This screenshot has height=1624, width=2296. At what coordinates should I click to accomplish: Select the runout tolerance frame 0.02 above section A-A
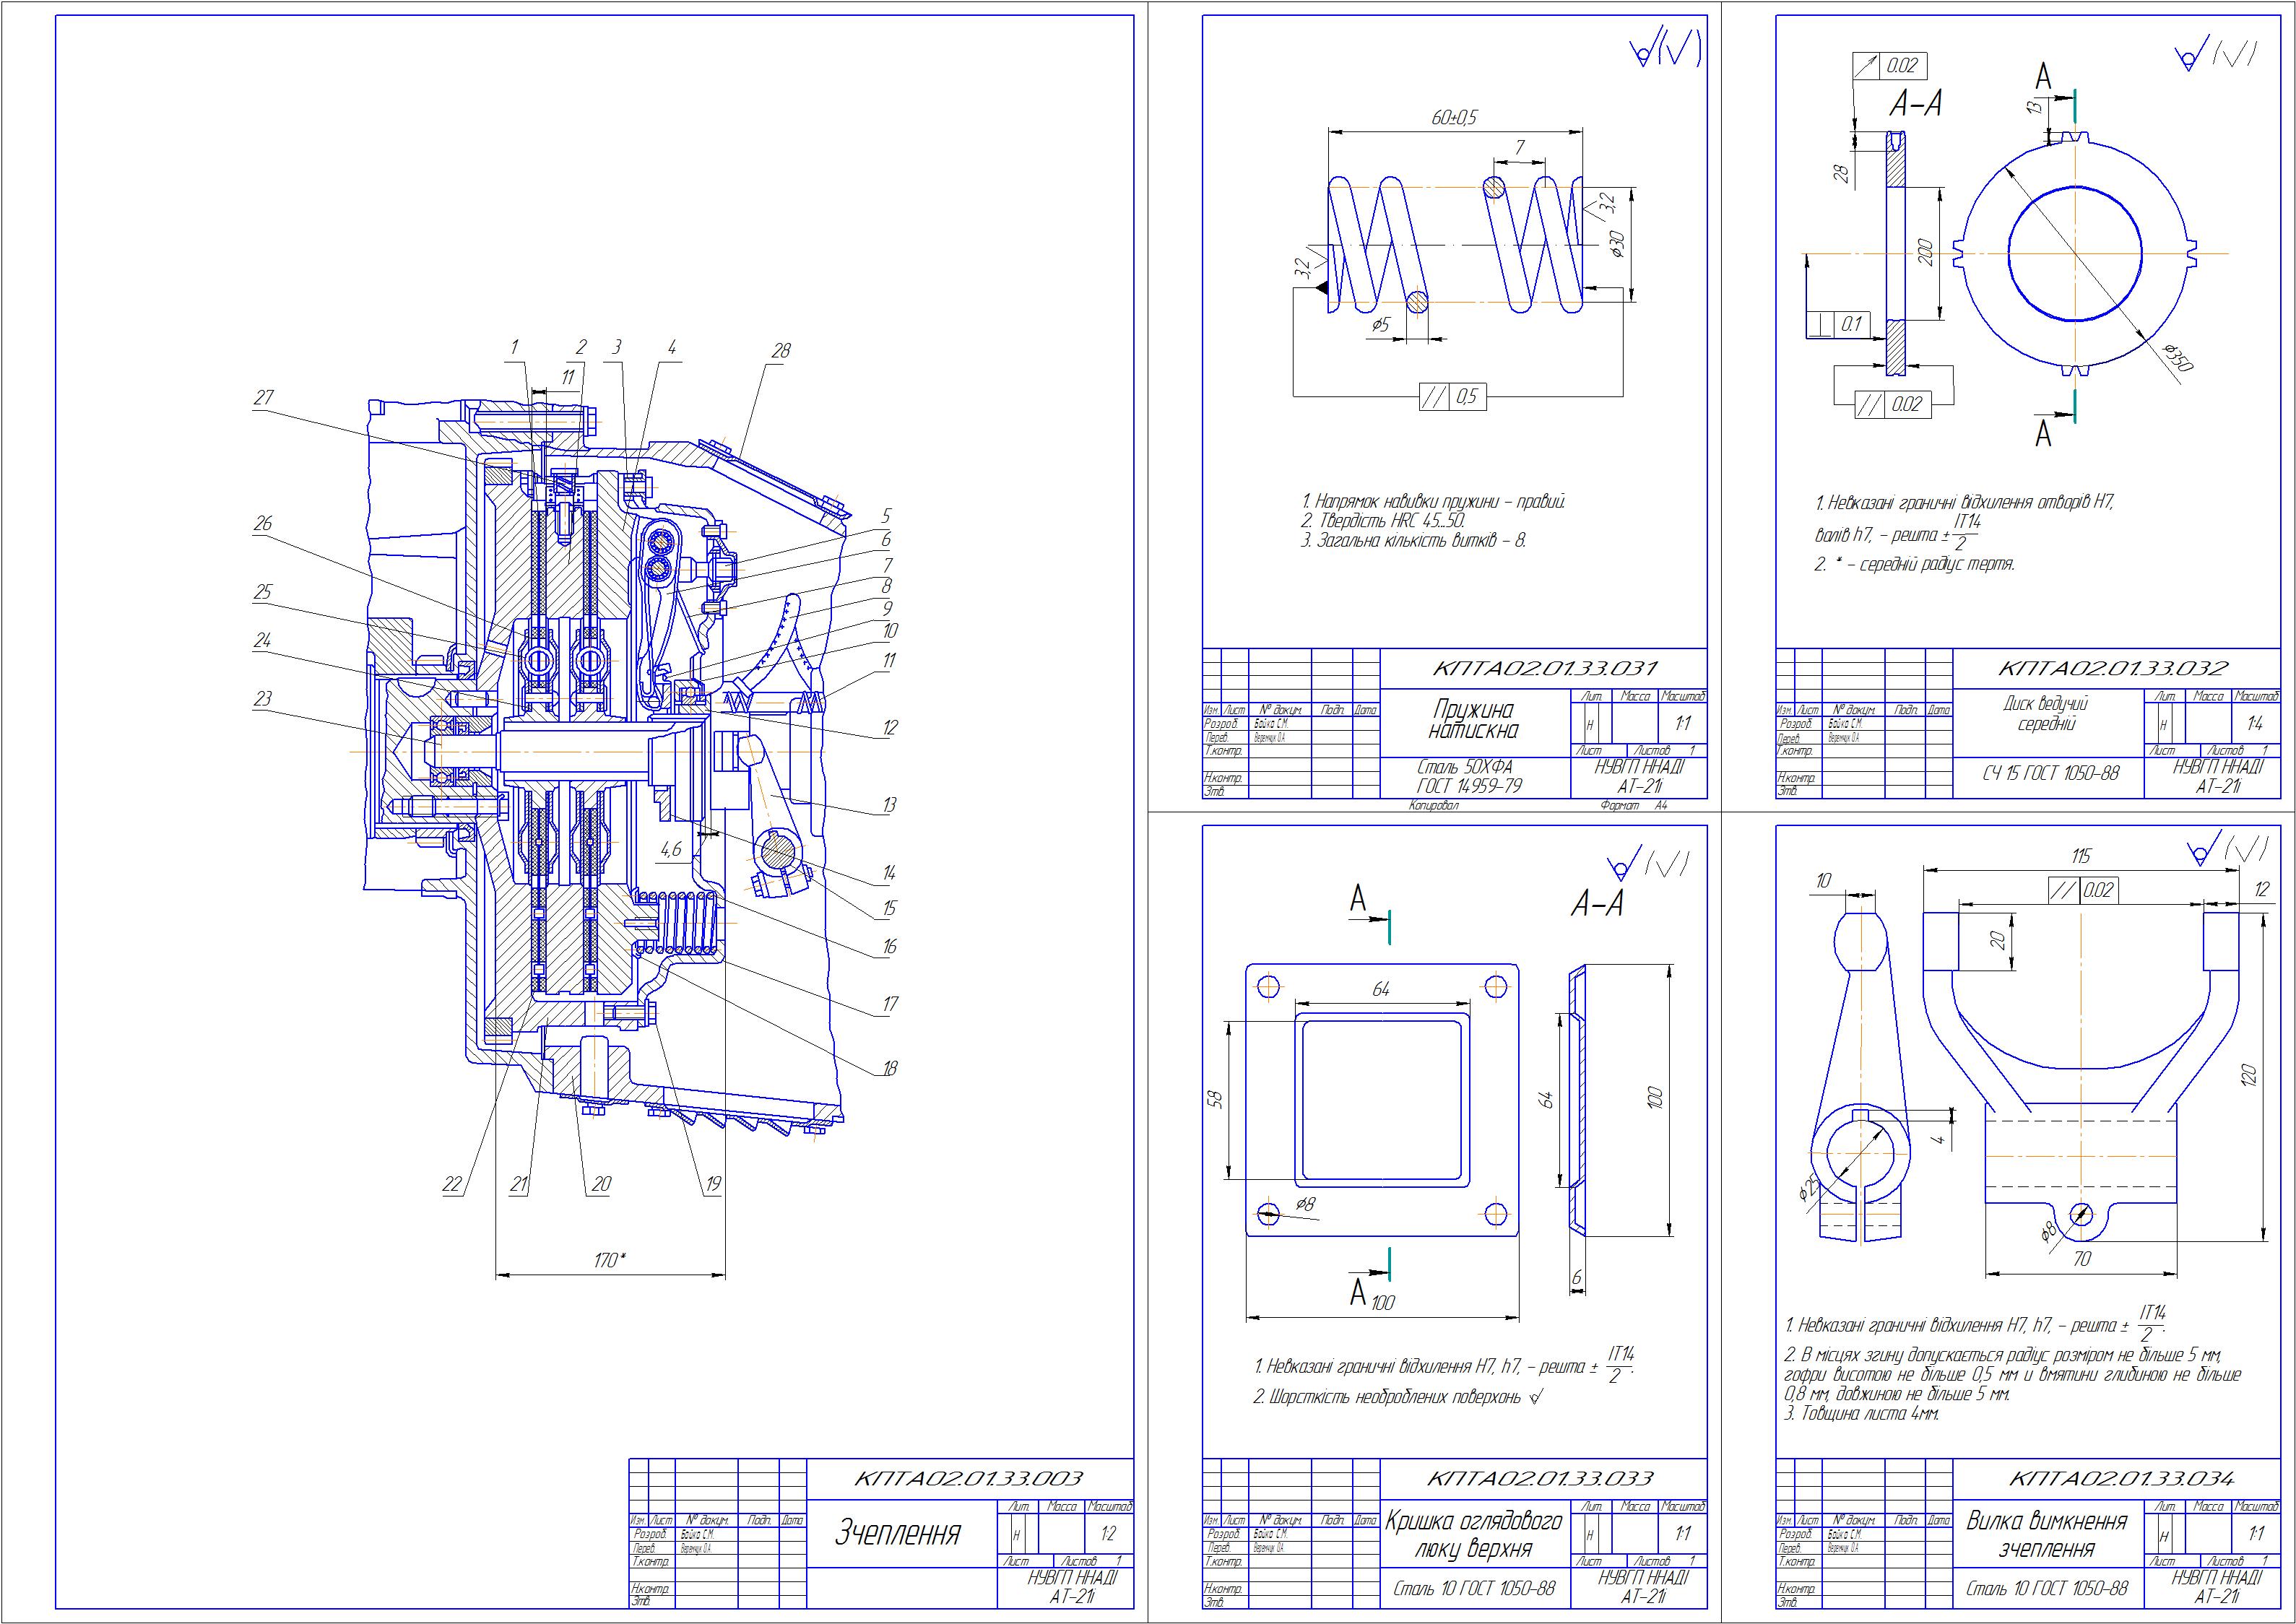[1889, 65]
